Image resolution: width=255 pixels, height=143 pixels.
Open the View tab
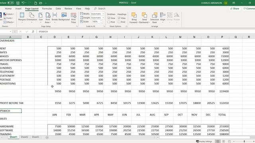[78, 9]
